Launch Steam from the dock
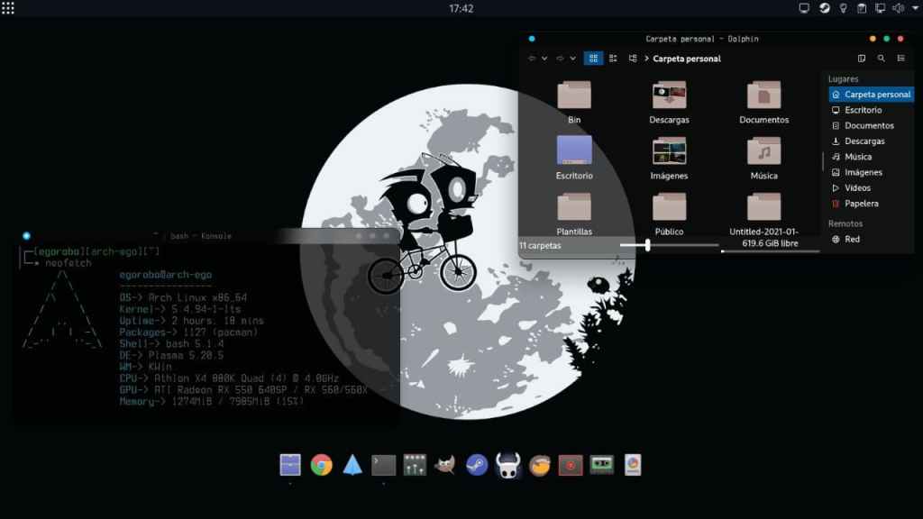This screenshot has height=519, width=923. click(x=477, y=465)
